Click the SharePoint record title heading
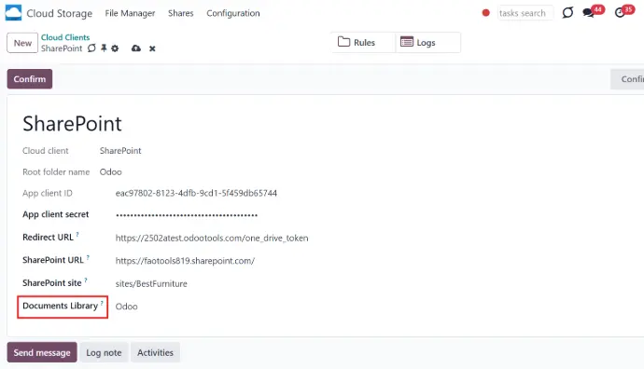Image resolution: width=644 pixels, height=369 pixels. point(72,124)
